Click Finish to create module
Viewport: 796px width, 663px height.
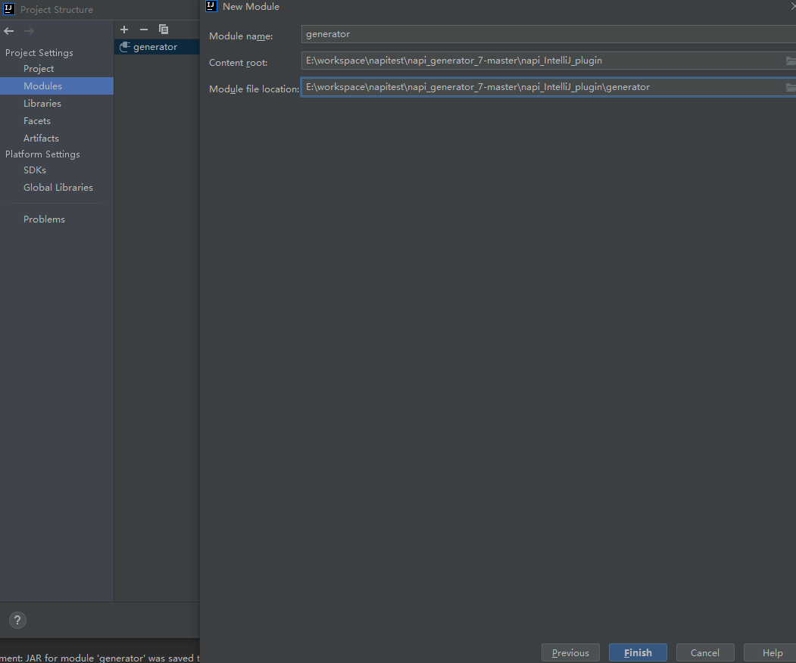pos(638,653)
